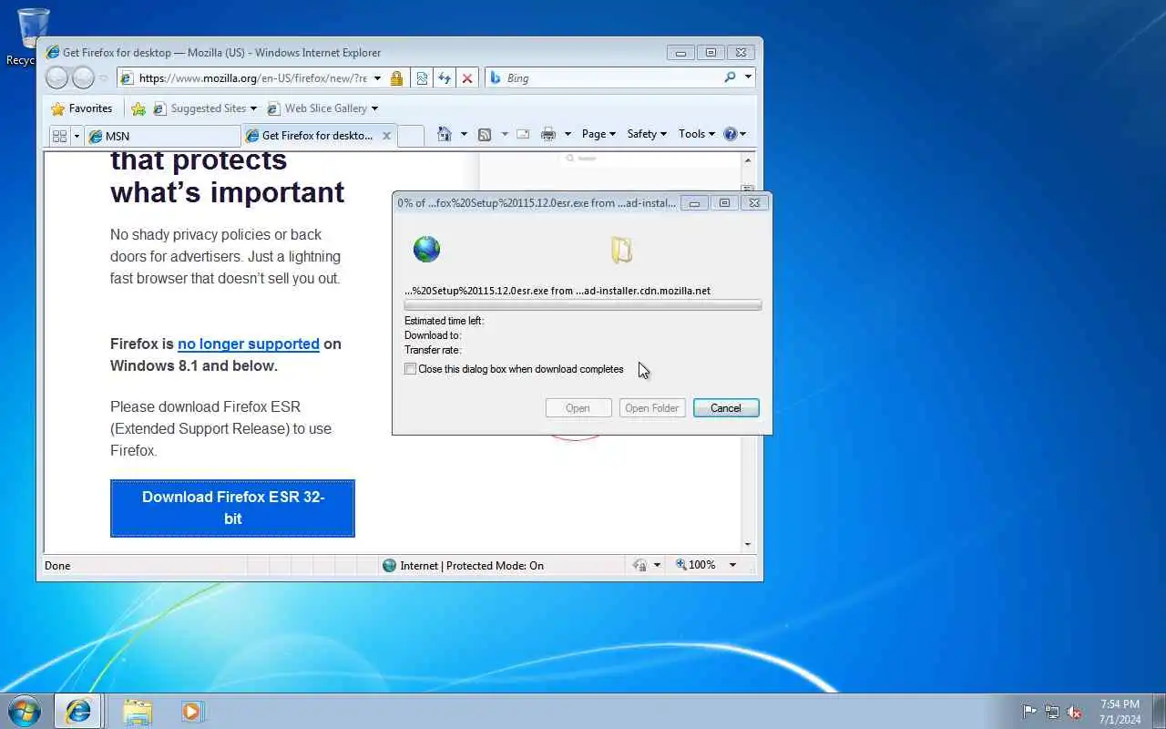Click the Refresh icon in address bar
The height and width of the screenshot is (729, 1166).
pos(445,78)
